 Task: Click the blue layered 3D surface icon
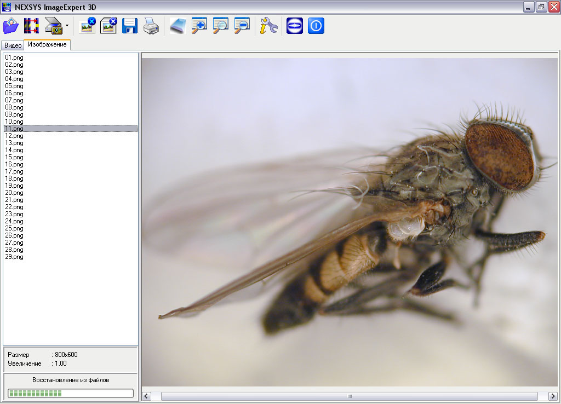178,26
